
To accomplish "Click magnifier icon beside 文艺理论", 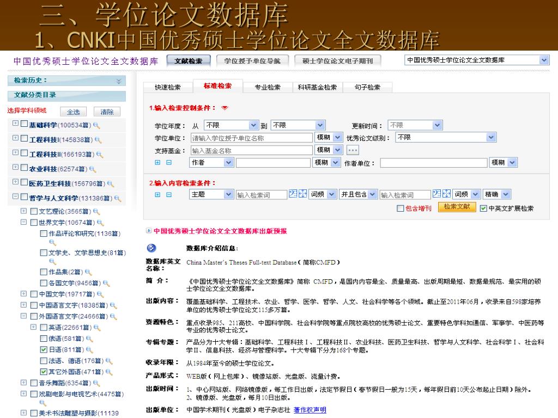I will tap(96, 212).
